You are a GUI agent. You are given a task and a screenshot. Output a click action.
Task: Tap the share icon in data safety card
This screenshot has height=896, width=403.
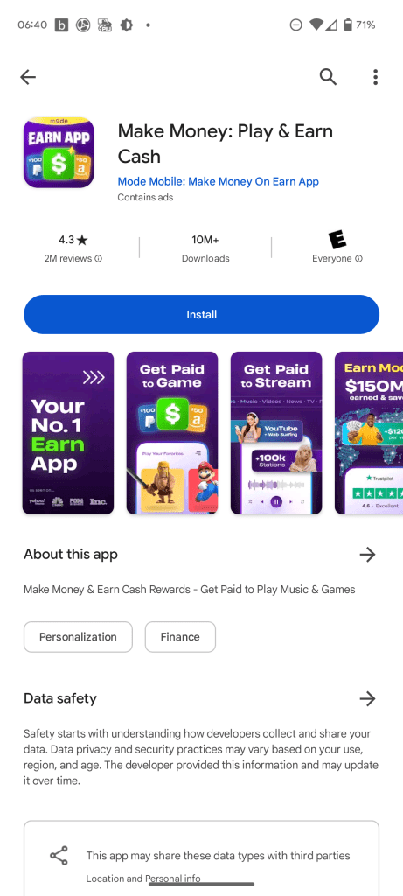(59, 855)
